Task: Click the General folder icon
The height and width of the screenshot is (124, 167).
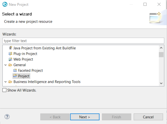Action: coord(10,65)
